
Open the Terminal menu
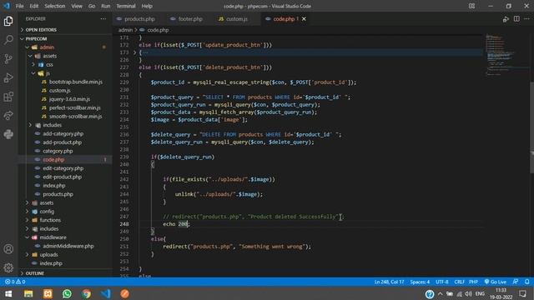(126, 6)
